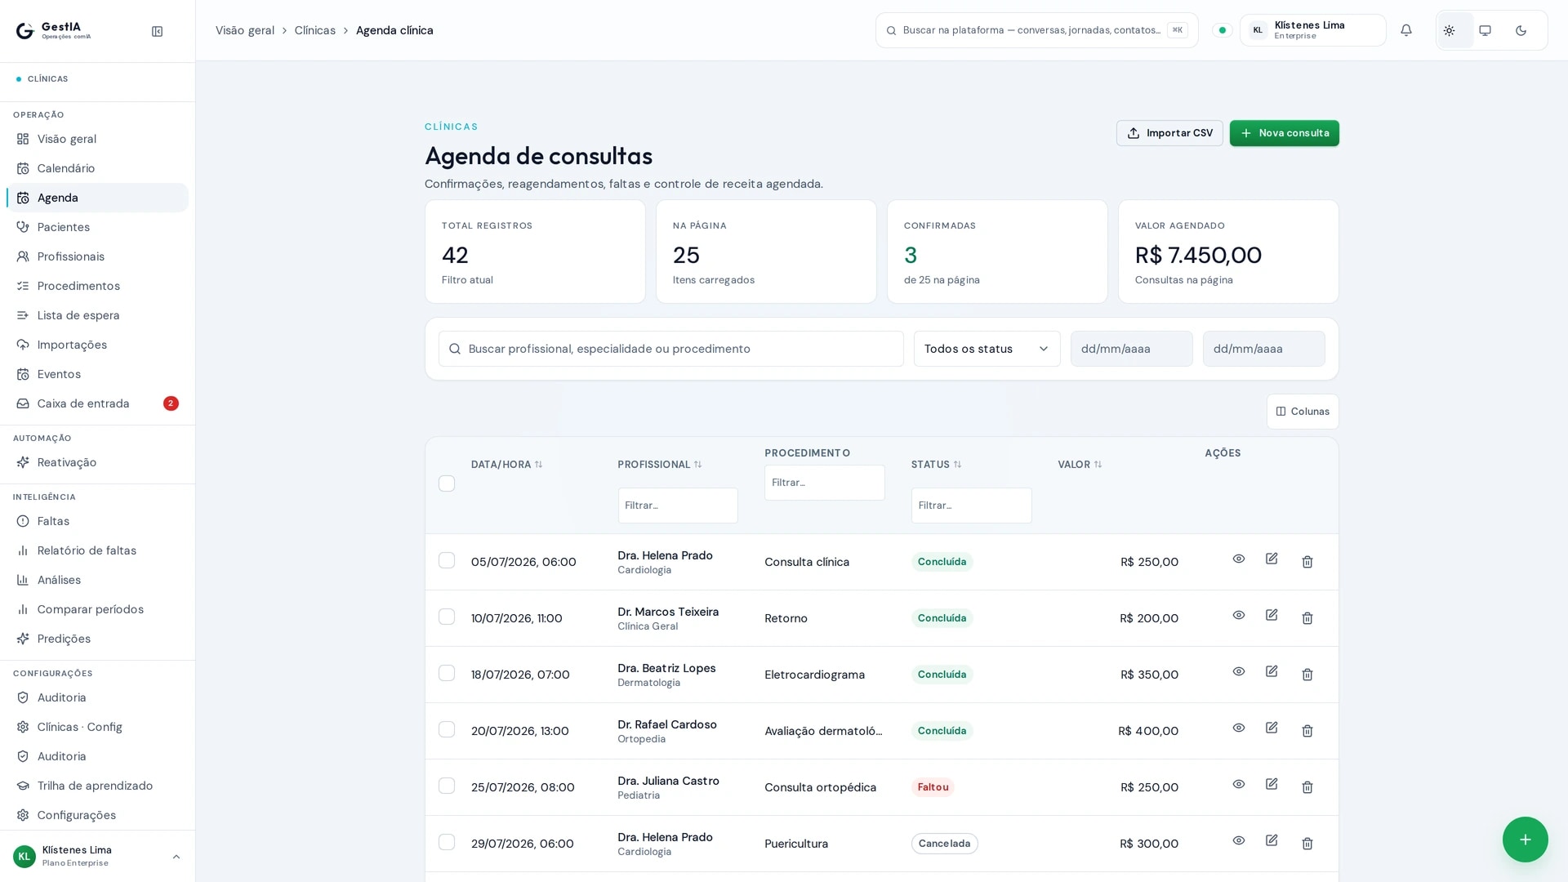Click the Procedimento column filter input

click(824, 483)
